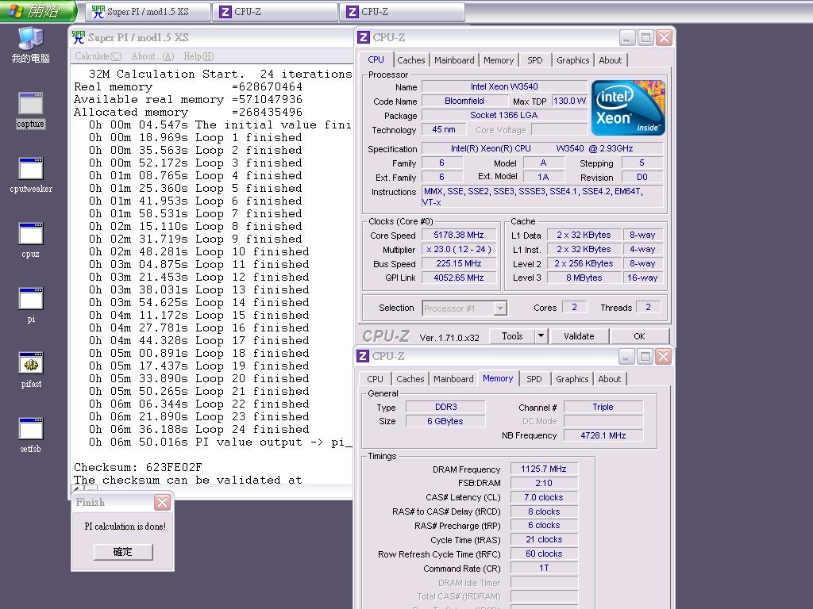Viewport: 813px width, 609px height.
Task: Open the My Computer desktop icon
Action: click(x=31, y=45)
